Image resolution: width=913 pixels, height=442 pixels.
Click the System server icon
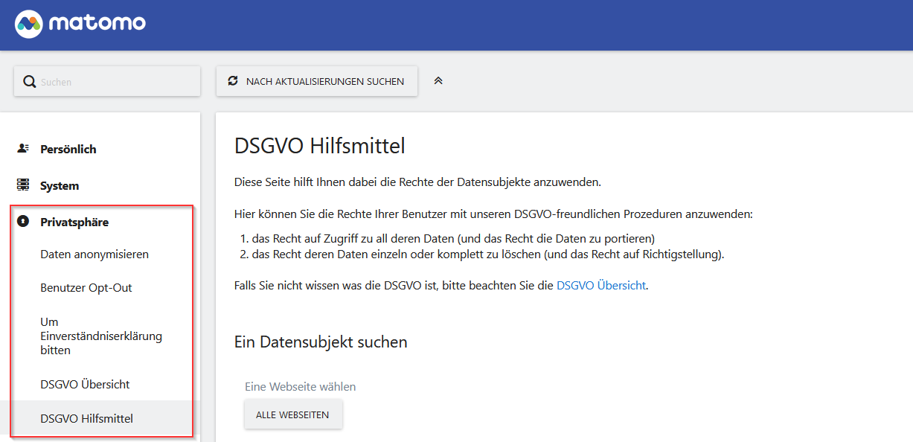[23, 185]
